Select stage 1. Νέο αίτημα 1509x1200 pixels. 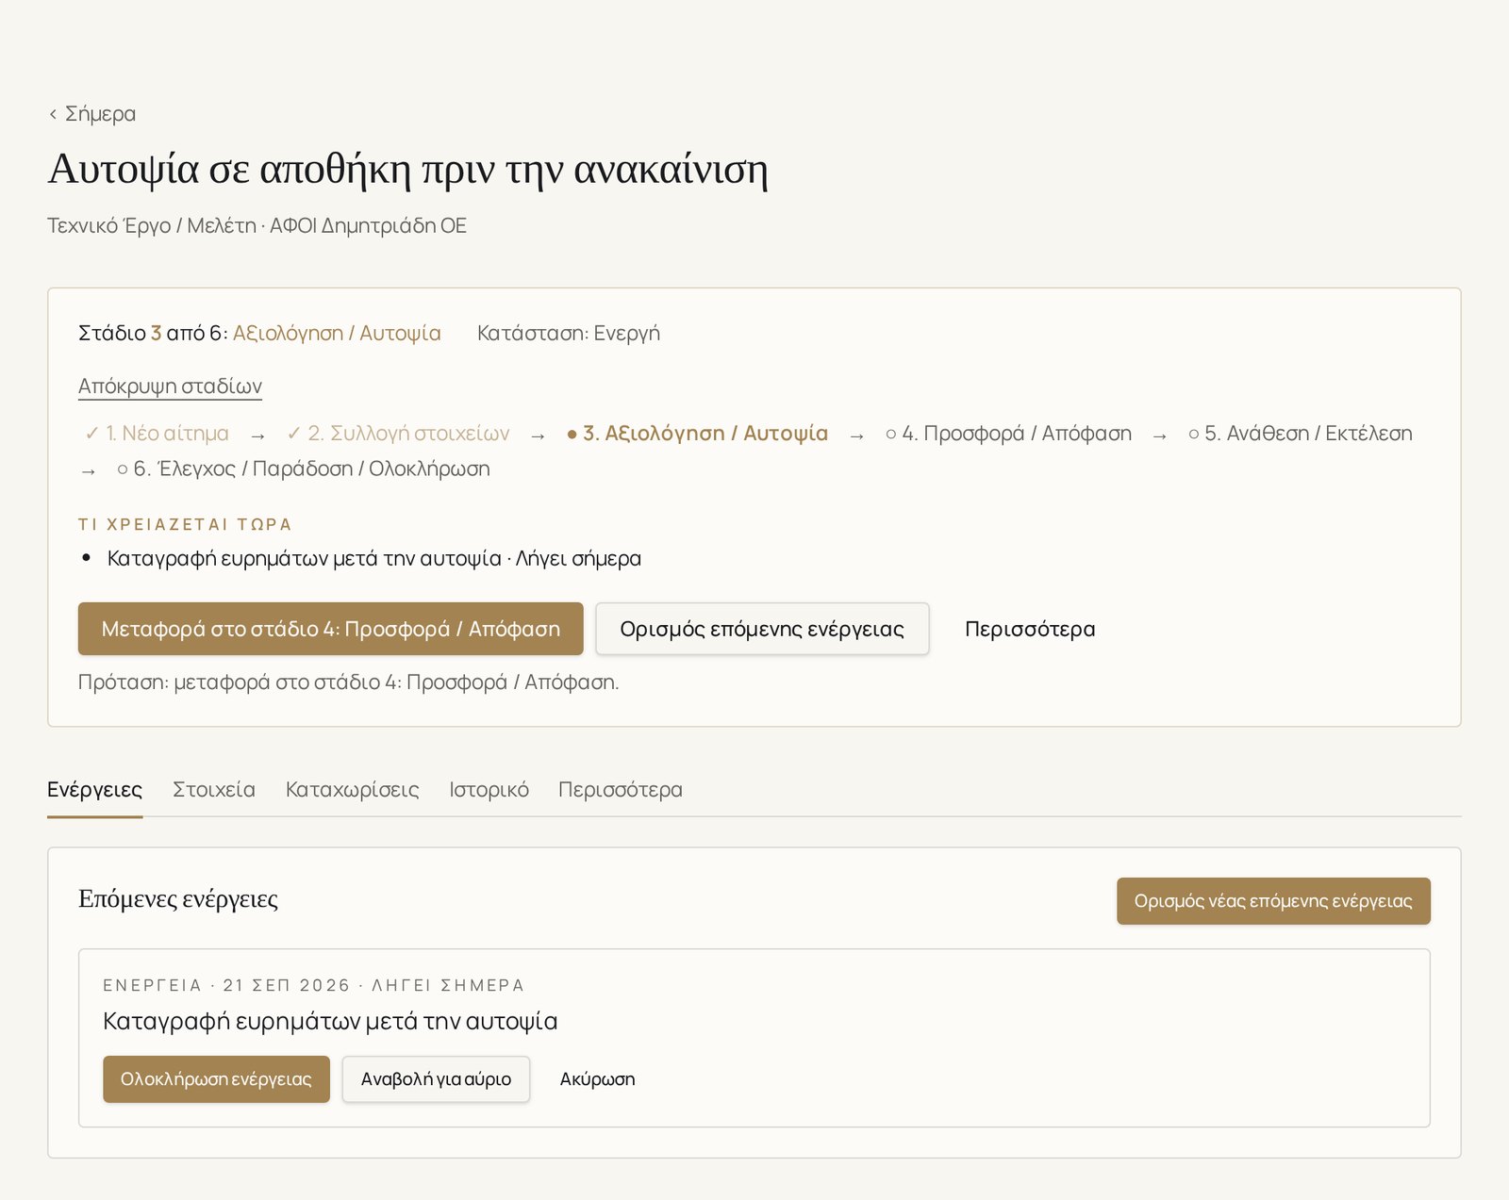tap(157, 434)
